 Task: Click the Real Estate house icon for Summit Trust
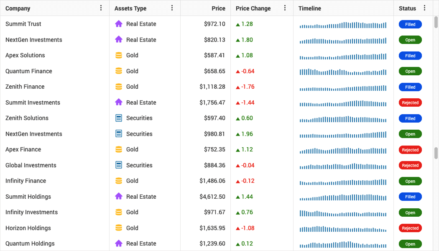click(x=118, y=24)
